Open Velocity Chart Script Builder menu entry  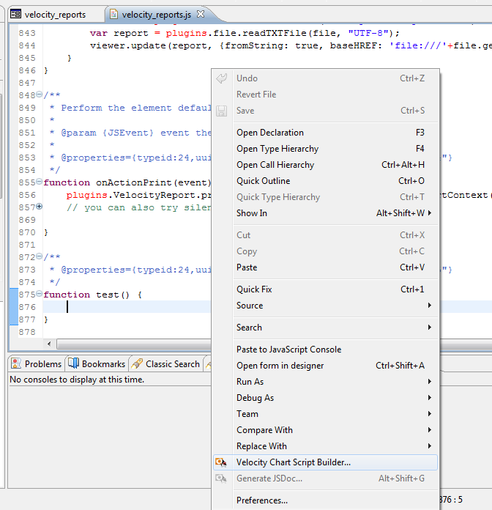point(325,462)
